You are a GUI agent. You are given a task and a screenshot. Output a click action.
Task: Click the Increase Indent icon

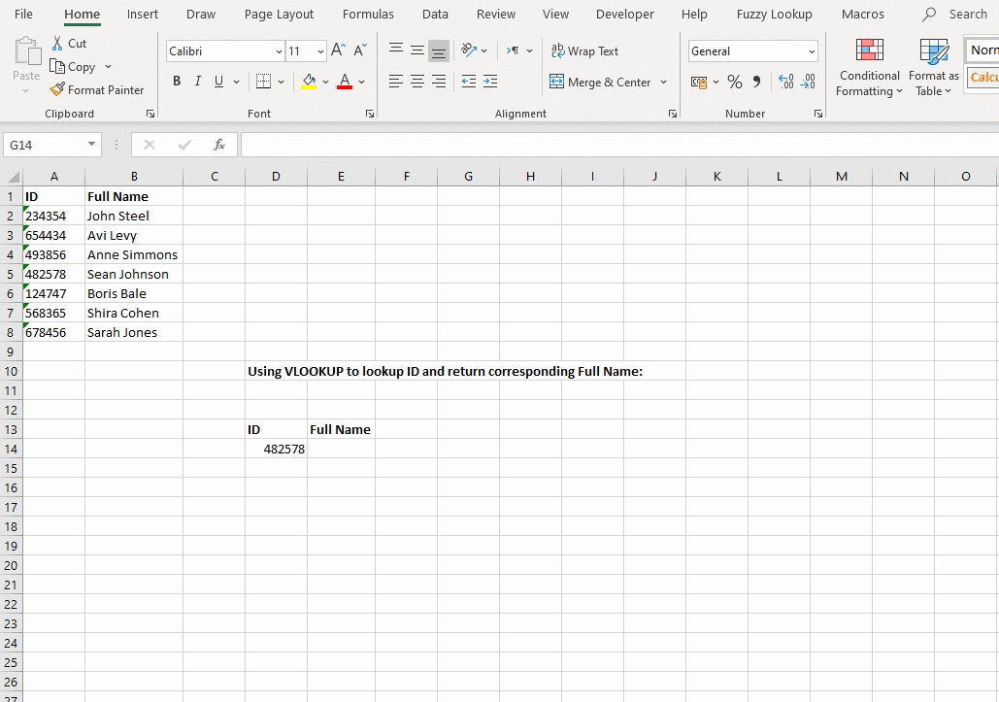point(490,83)
